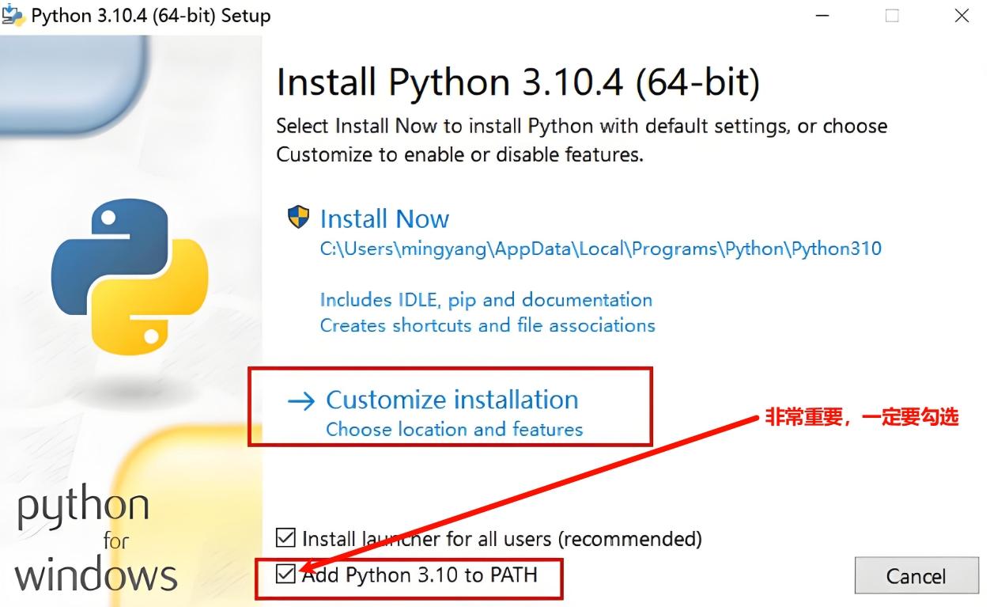Click the shield icon beside Install Now
Viewport: 990px width, 607px height.
coord(298,218)
